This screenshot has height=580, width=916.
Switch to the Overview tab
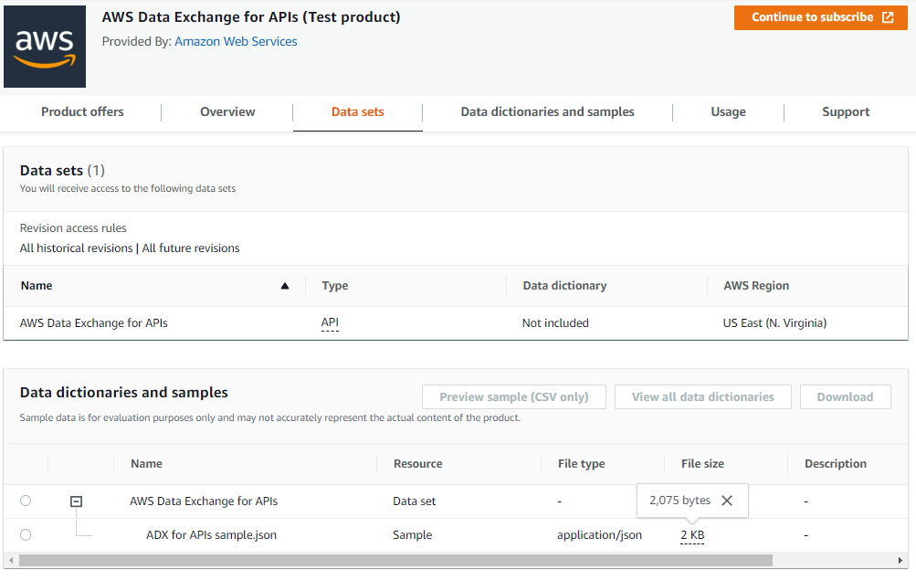click(227, 111)
